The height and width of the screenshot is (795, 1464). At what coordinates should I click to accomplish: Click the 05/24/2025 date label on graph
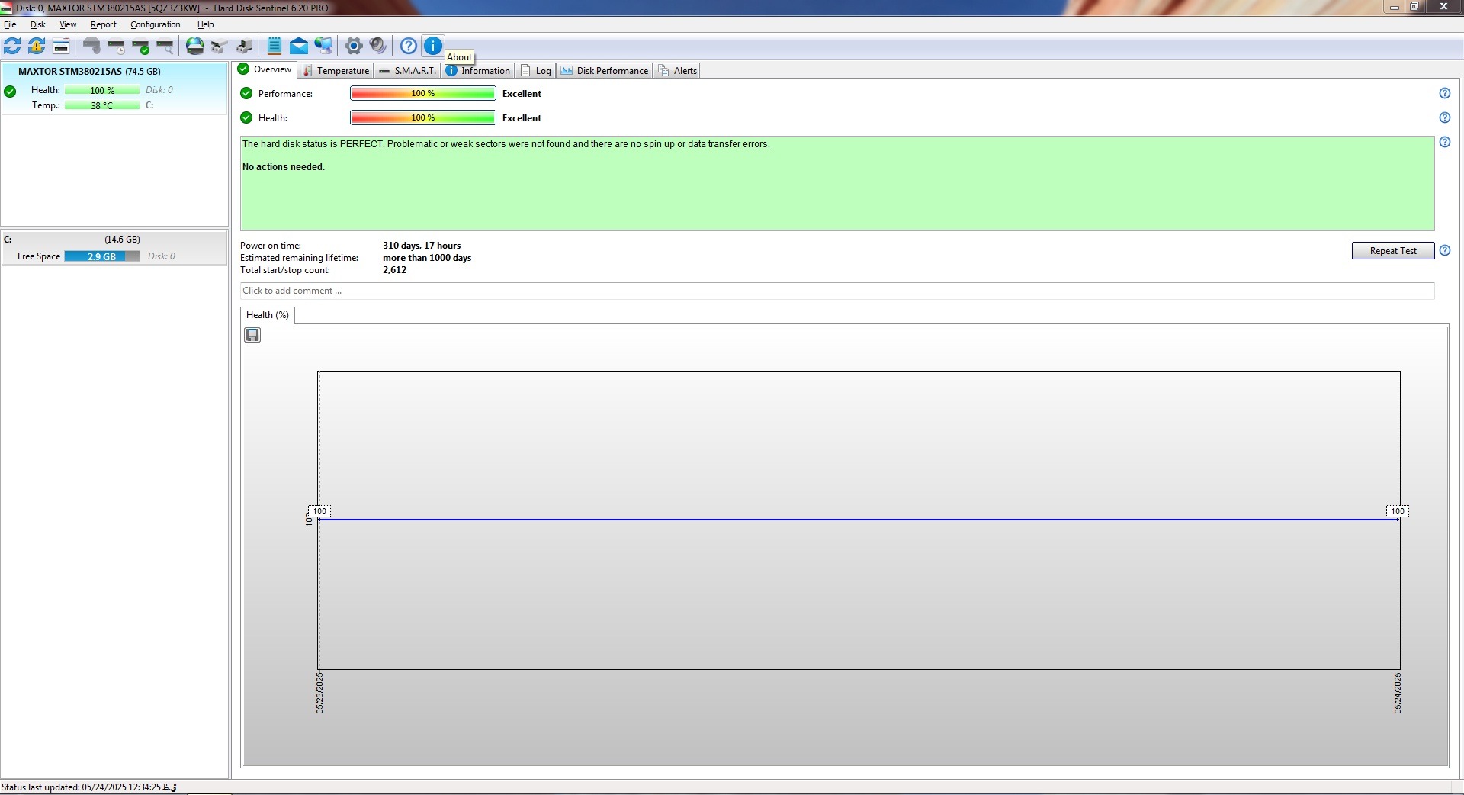tap(1398, 693)
